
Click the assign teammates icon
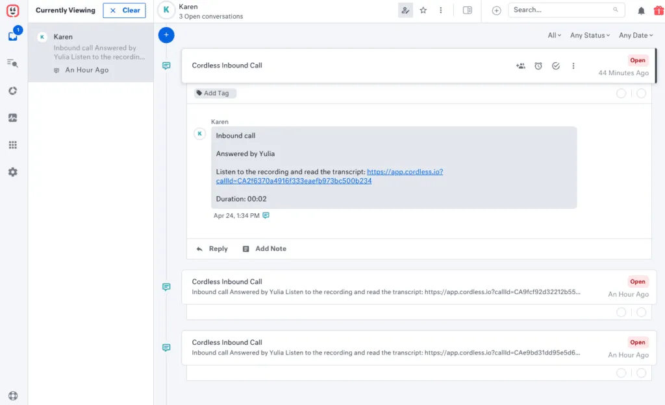point(521,66)
